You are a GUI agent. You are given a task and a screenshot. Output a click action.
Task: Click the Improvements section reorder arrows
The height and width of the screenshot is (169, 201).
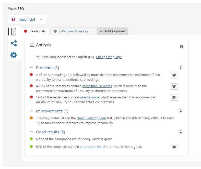181,111
